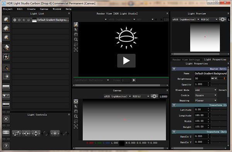The width and height of the screenshot is (232, 152).
Task: Switch to Light Properties tab
Action: [215, 59]
